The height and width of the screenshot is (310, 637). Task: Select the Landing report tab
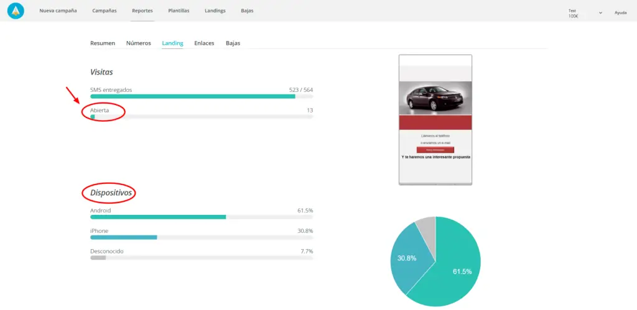[x=172, y=43]
